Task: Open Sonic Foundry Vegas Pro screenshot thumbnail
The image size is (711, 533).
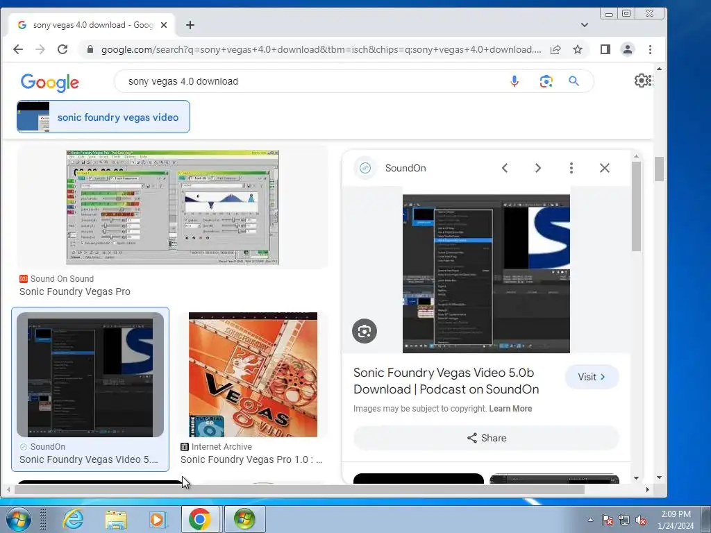Action: 172,207
